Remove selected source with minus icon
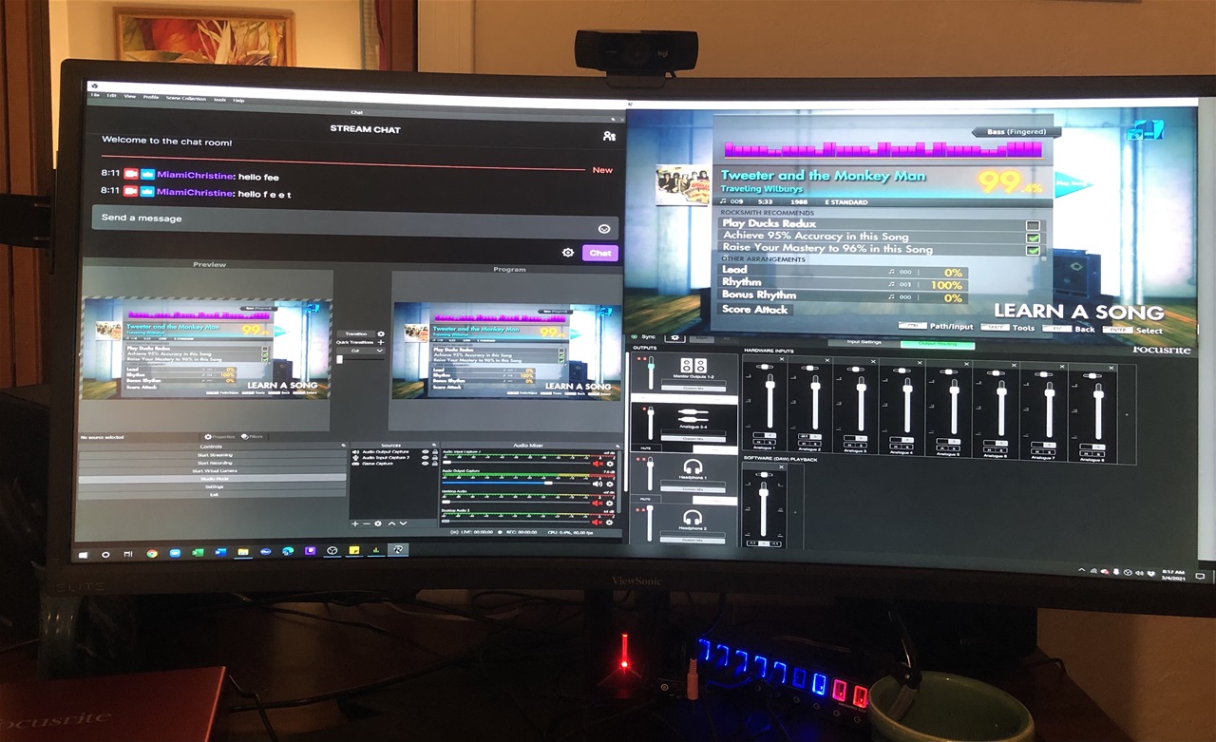The height and width of the screenshot is (742, 1216). [x=367, y=523]
